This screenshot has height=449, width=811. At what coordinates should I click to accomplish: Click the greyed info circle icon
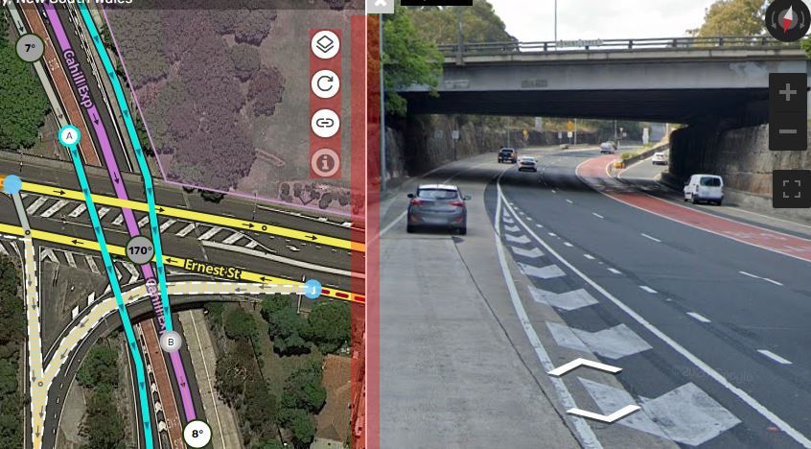325,163
